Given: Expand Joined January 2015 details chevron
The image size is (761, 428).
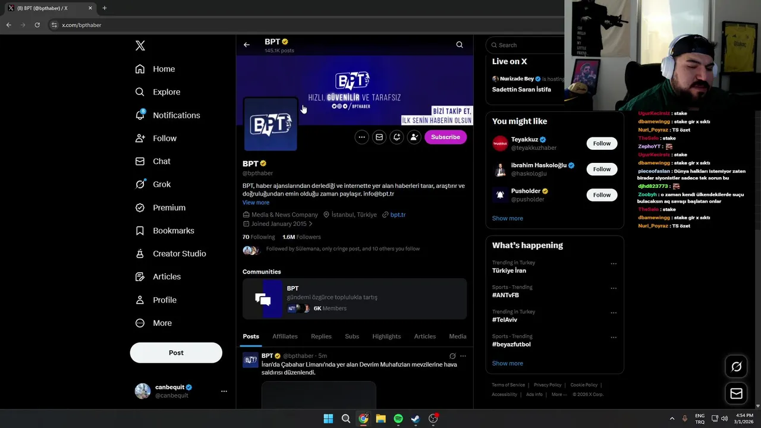Looking at the screenshot, I should [x=310, y=224].
